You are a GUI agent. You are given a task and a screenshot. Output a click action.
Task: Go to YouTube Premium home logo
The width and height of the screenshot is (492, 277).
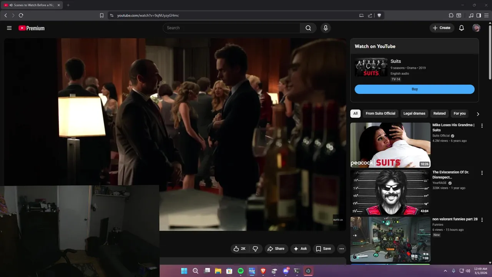[32, 28]
